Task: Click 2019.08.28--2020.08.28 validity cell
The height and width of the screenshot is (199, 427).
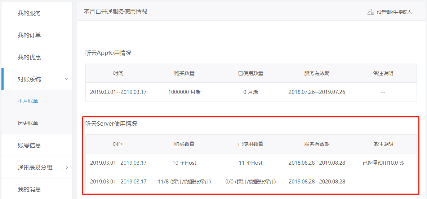Action: (x=317, y=182)
